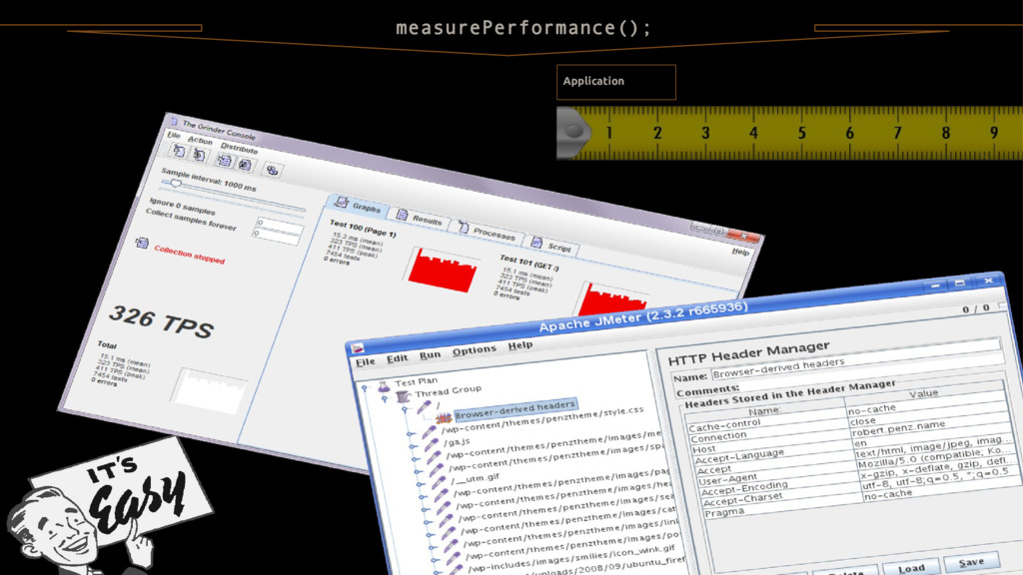Click the sampler icon of the '/' node
The height and width of the screenshot is (575, 1023).
(x=424, y=407)
